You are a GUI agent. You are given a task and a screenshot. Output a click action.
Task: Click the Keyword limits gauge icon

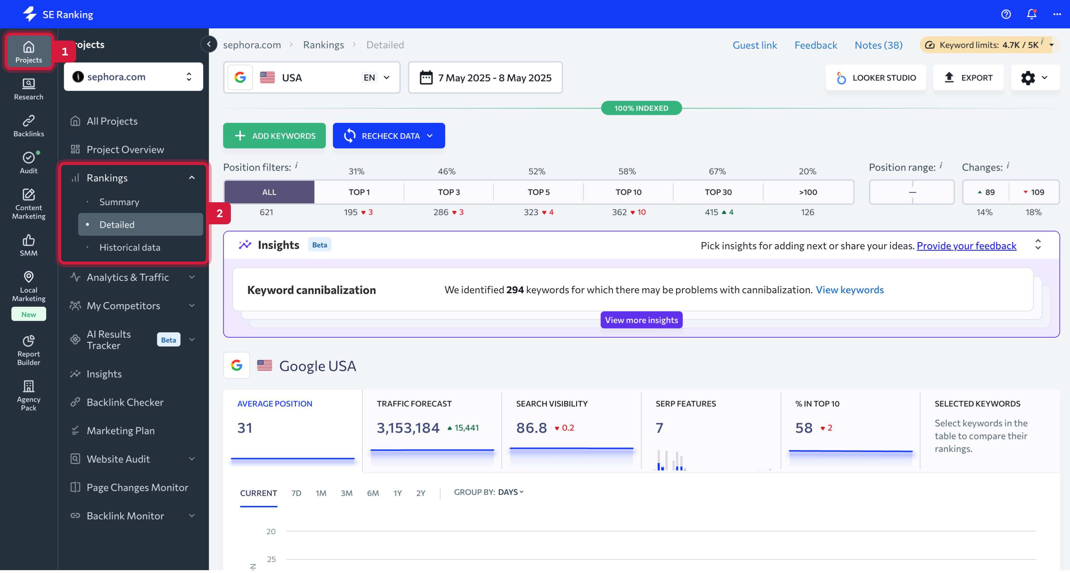(x=929, y=45)
